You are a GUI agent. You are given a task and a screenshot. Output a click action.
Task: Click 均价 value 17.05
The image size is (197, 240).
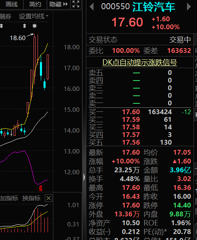coord(182,152)
